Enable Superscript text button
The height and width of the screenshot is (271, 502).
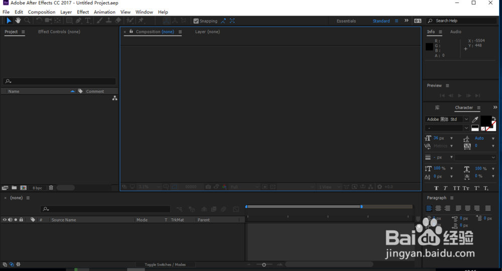[477, 189]
